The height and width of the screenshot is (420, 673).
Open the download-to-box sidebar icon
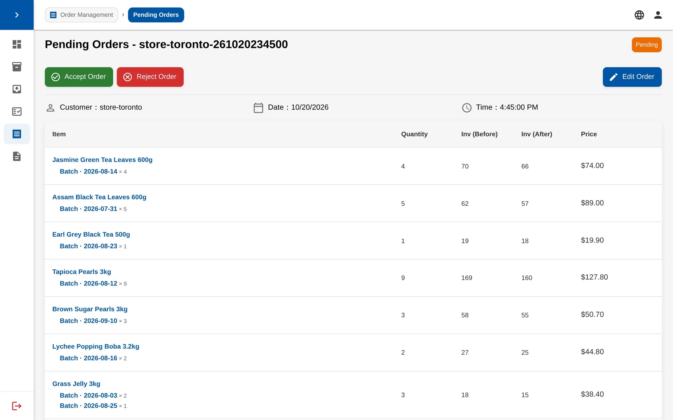pos(17,89)
